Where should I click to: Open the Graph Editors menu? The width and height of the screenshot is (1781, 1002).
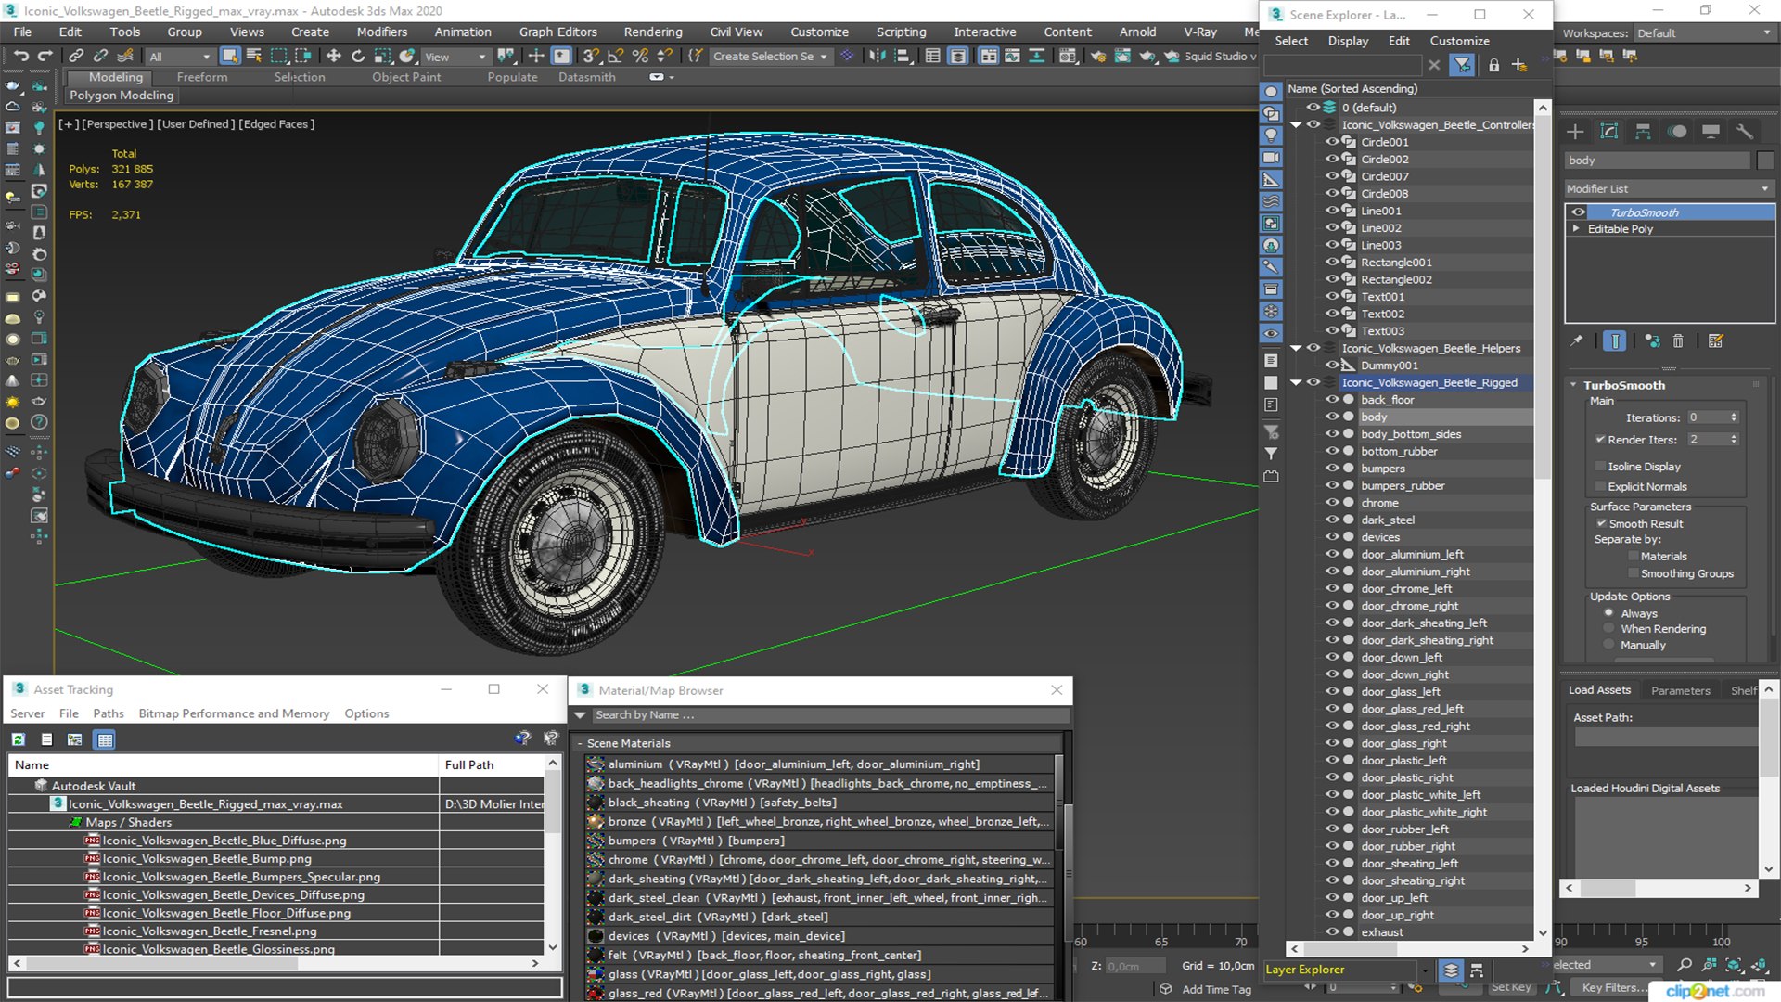(x=557, y=32)
